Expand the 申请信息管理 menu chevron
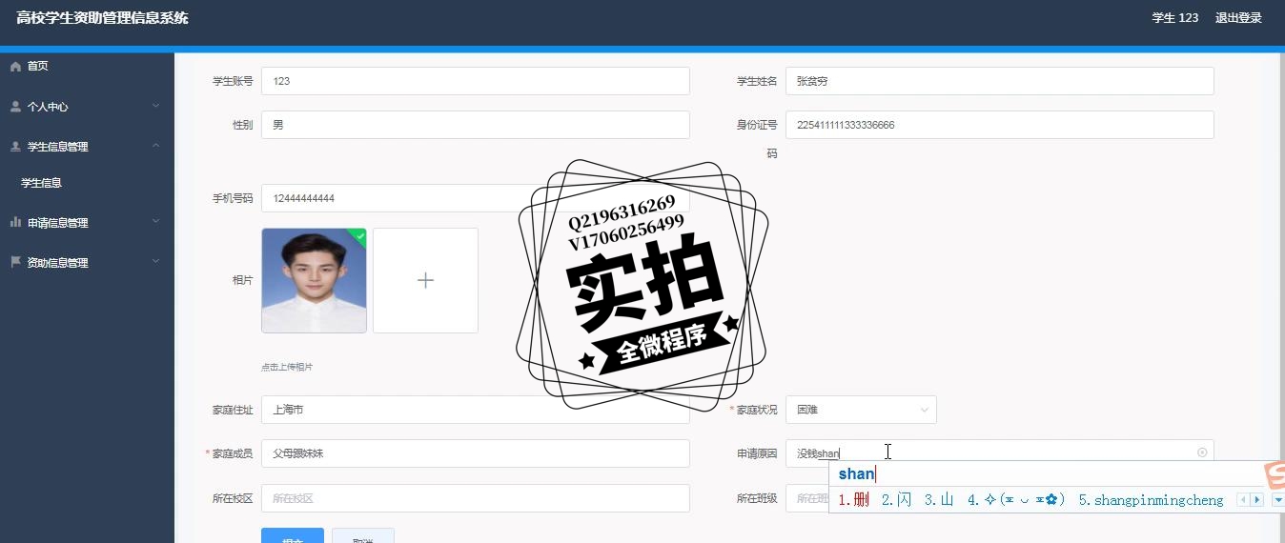The width and height of the screenshot is (1285, 543). pos(155,222)
